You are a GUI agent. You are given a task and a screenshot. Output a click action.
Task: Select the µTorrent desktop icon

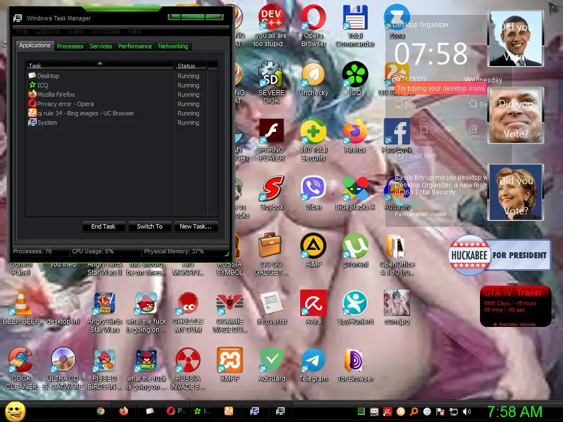[355, 250]
